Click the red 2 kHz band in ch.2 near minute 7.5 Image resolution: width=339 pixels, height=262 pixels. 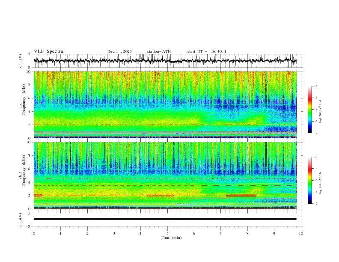click(x=241, y=195)
